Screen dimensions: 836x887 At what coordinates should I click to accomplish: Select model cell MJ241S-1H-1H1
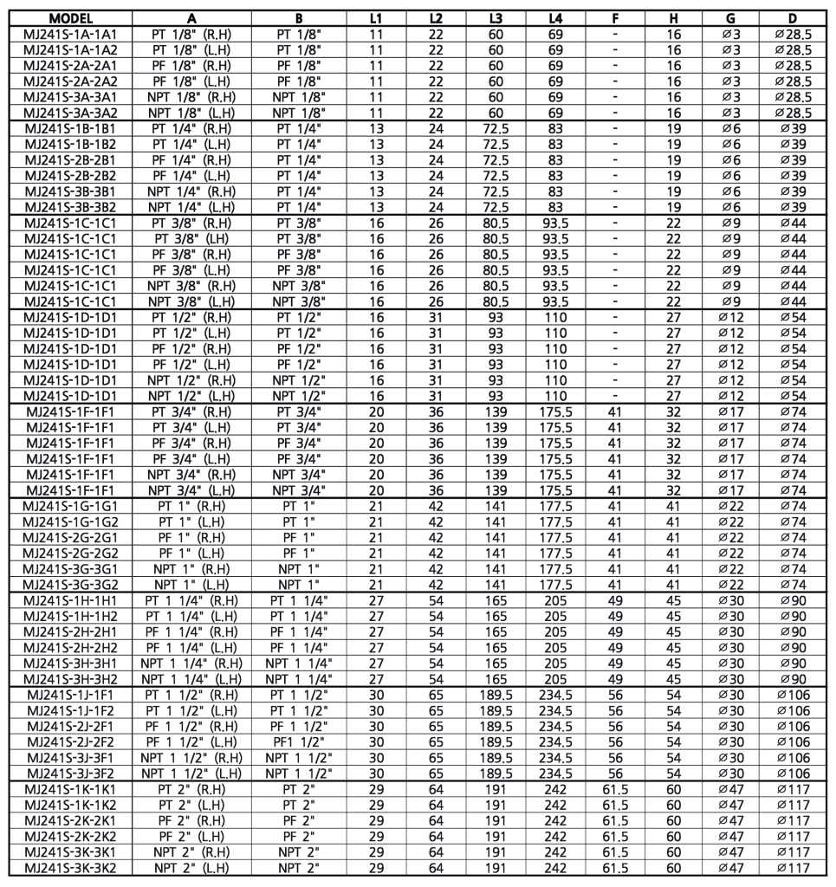point(70,601)
